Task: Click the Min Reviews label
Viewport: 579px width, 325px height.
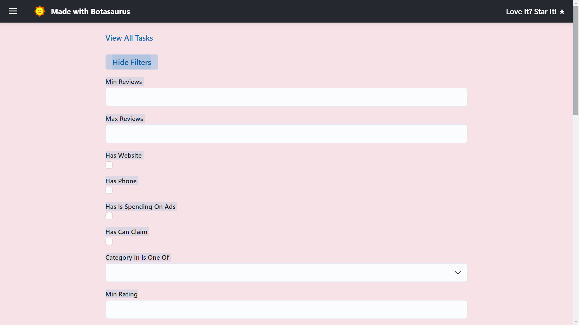Action: click(x=124, y=82)
